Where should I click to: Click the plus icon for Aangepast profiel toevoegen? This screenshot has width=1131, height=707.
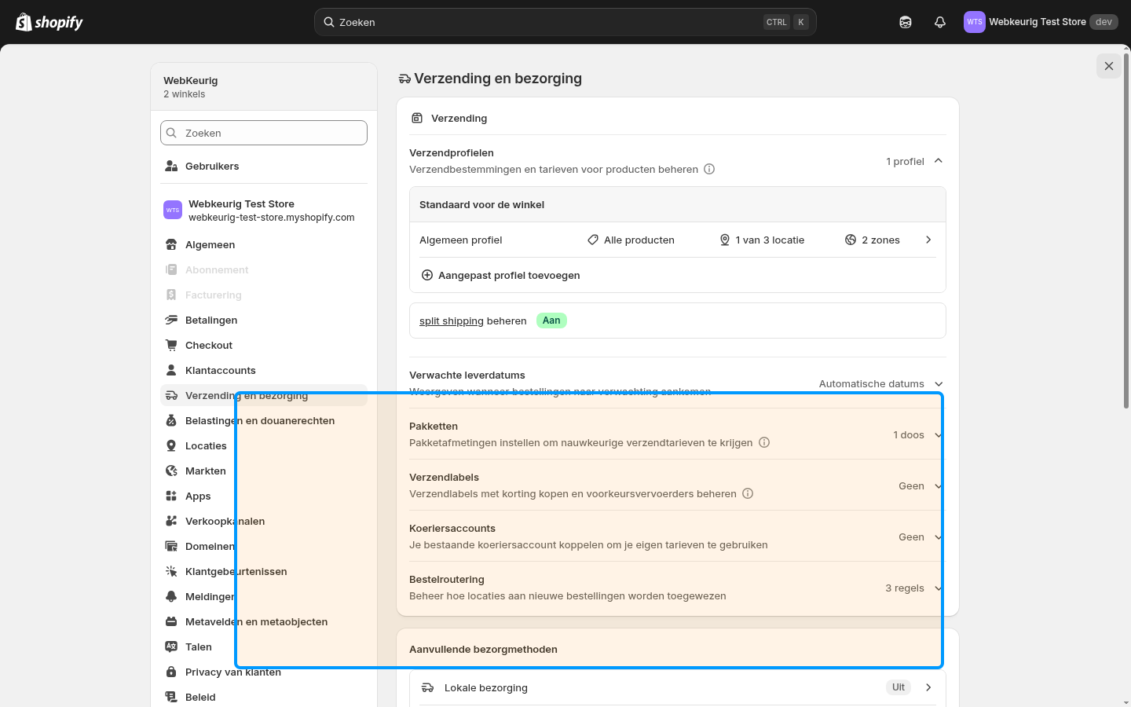tap(427, 275)
